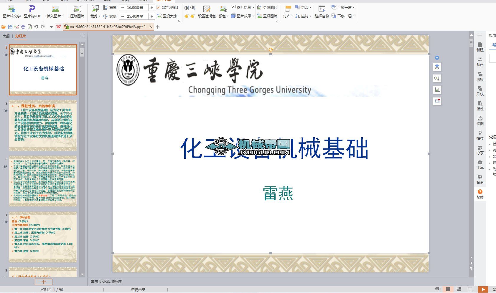The image size is (496, 293).
Task: Start slideshow with orange play button
Action: [483, 290]
